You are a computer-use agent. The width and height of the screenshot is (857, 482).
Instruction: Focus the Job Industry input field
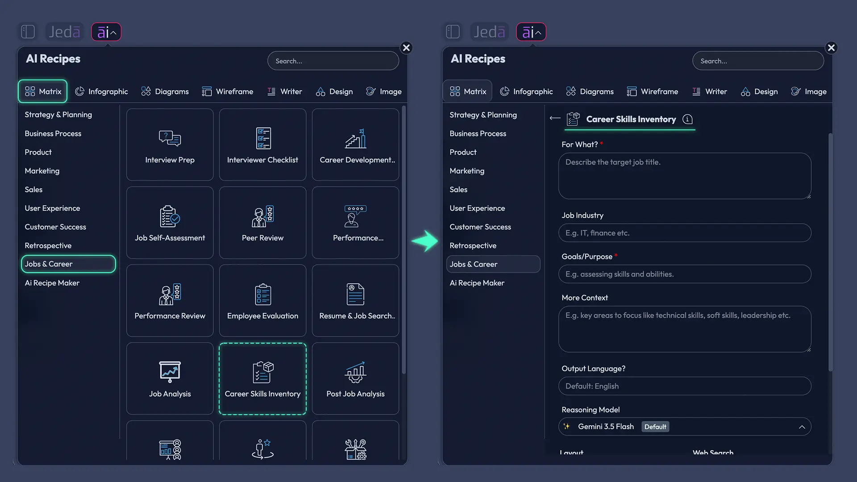684,233
